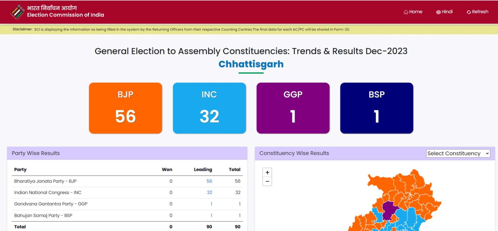Zoom out the map with minus button

coord(267,181)
